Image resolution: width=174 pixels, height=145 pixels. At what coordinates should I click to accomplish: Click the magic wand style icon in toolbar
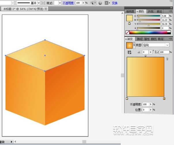coord(93,3)
